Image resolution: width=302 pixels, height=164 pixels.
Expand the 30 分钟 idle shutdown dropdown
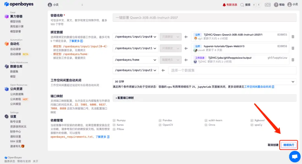(204, 81)
